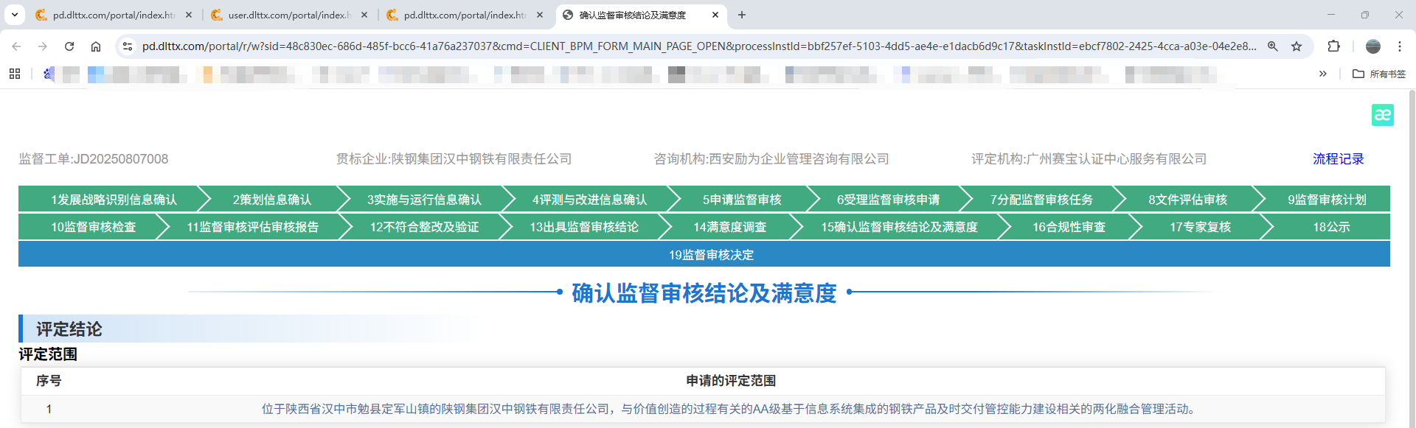Close the user.dlttx.com tab
Viewport: 1416px width, 428px height.
tap(364, 15)
